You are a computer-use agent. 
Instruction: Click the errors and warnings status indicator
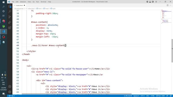12,96
